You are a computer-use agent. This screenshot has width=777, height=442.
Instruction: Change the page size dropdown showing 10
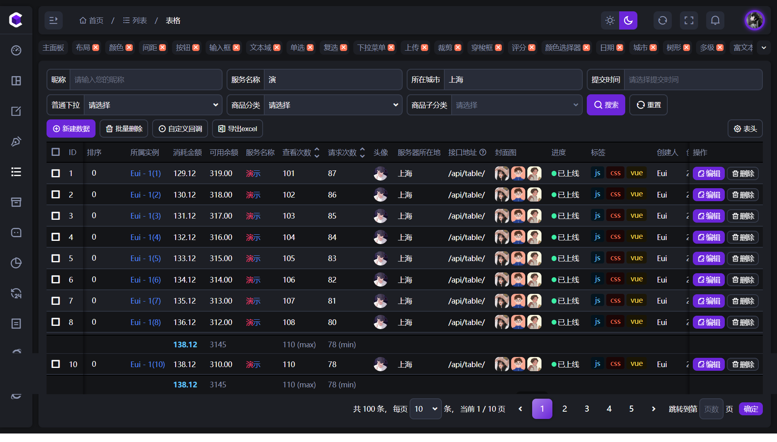point(425,409)
